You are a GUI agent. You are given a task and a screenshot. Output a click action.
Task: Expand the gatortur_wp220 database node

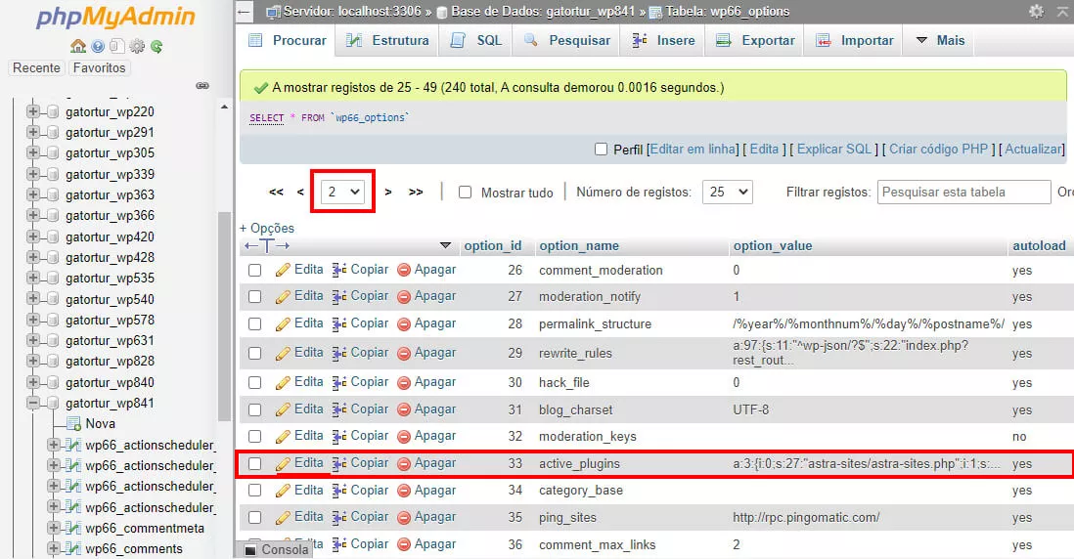(x=33, y=111)
